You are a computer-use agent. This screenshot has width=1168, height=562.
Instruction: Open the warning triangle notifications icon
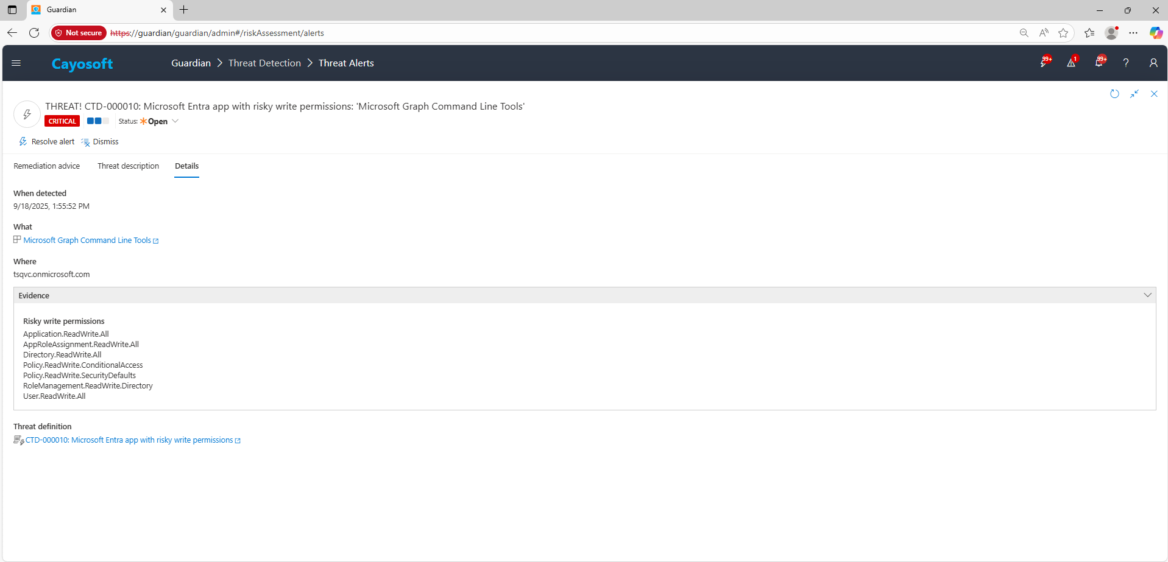click(x=1071, y=63)
